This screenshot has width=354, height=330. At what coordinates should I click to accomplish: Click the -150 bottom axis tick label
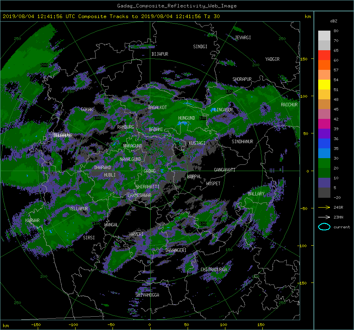tap(36, 325)
